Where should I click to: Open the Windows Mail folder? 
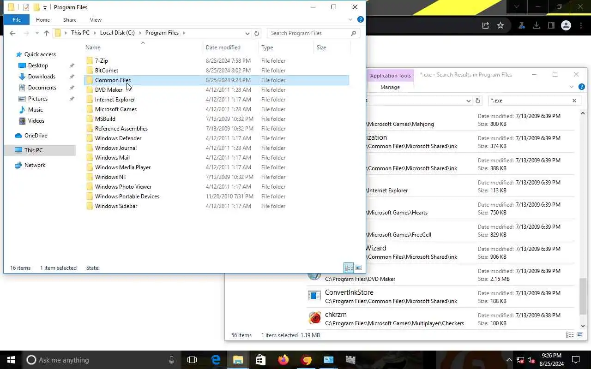click(217, 158)
